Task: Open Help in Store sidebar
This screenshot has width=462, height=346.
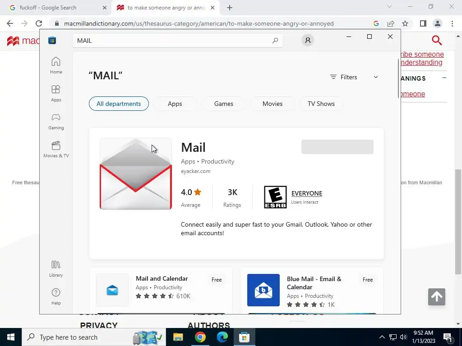Action: click(x=56, y=296)
